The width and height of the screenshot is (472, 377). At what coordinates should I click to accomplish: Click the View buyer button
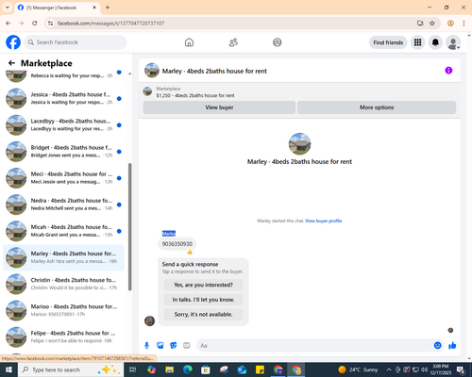[219, 107]
